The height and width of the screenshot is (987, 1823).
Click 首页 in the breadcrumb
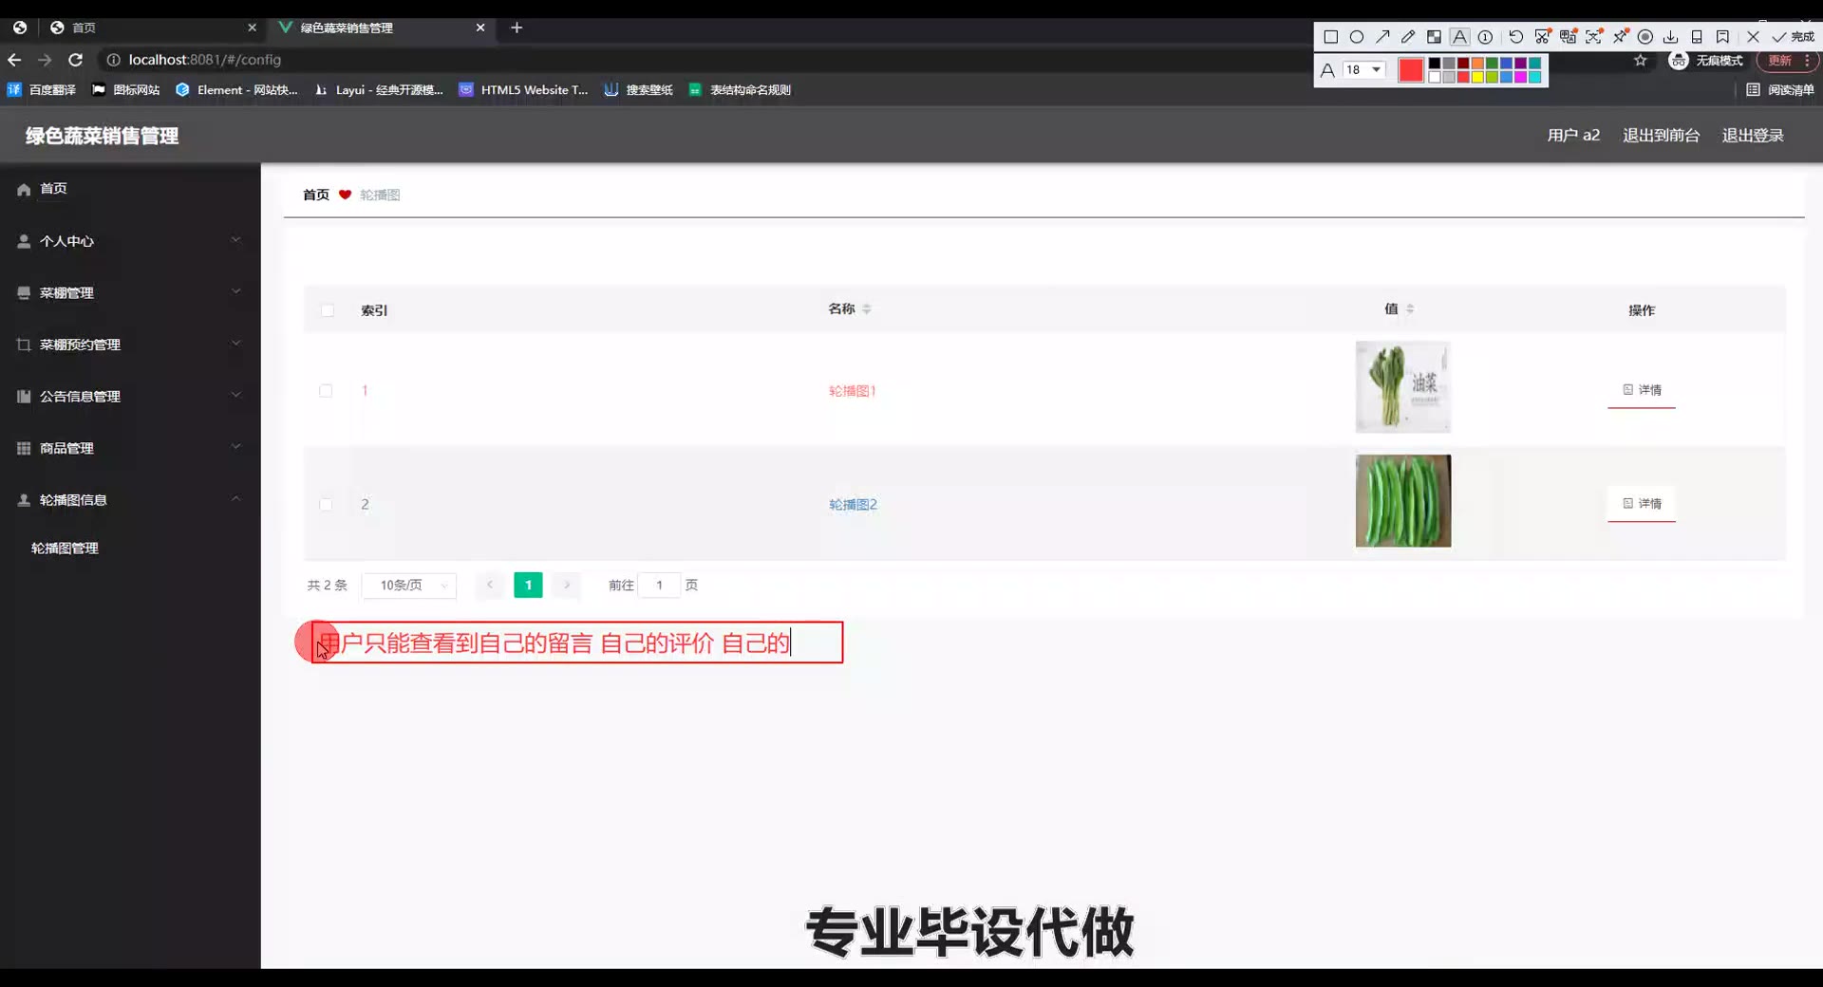[x=316, y=195]
